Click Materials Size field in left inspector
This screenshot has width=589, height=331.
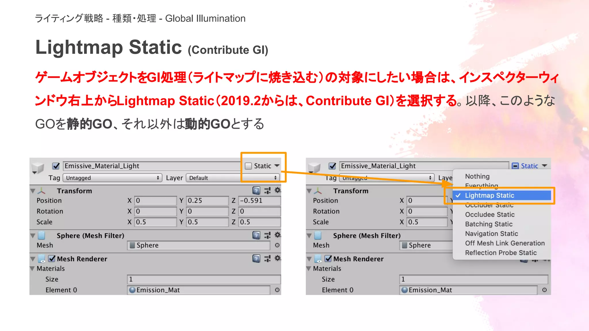pos(204,279)
